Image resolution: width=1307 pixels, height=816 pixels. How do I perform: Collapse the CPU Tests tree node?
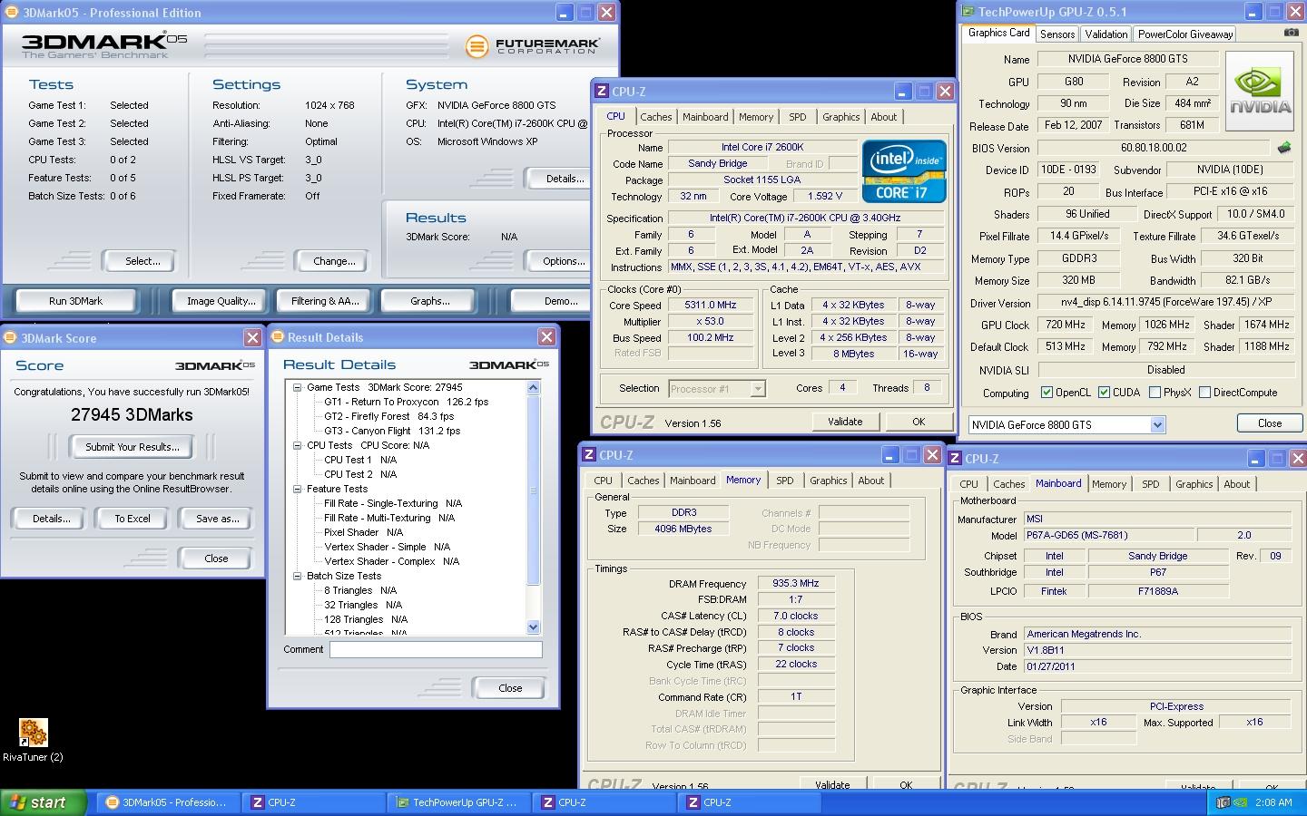(297, 445)
